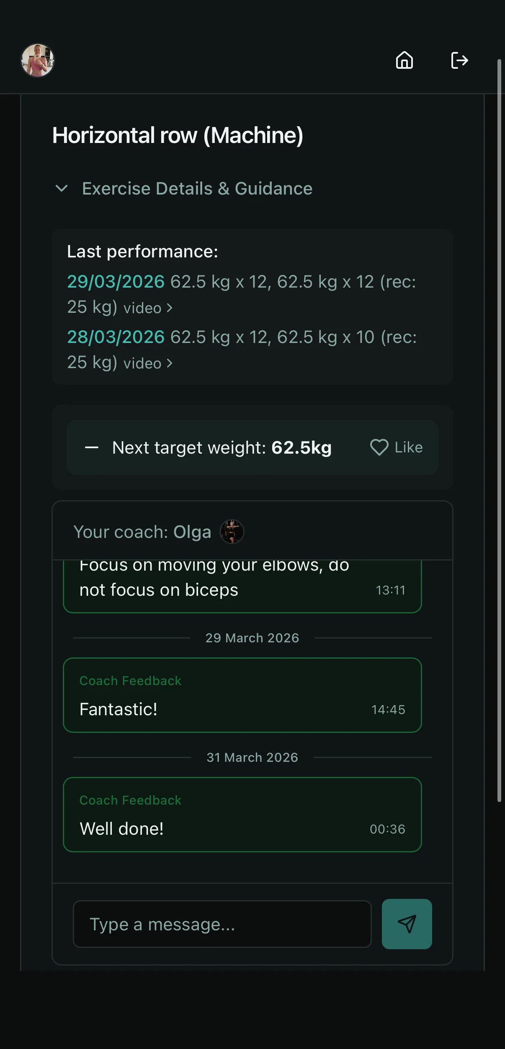Open video for 28/03/2026 performance
Image resolution: width=505 pixels, height=1049 pixels.
148,364
